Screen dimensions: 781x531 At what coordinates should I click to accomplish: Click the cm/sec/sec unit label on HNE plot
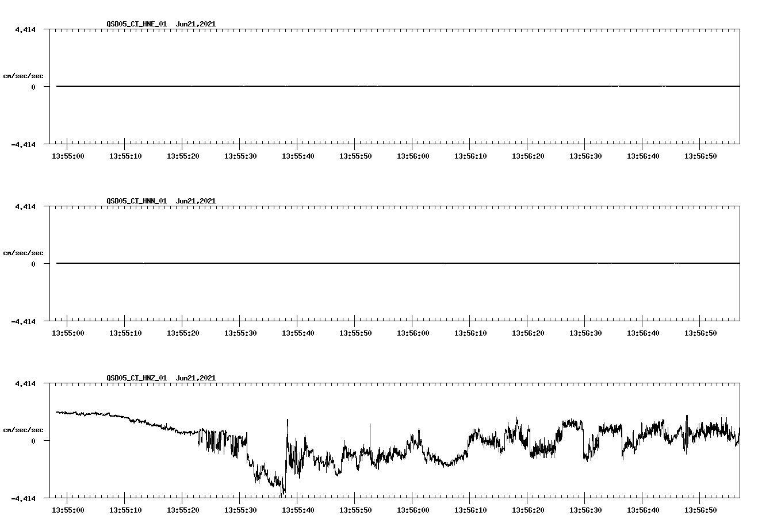tap(23, 76)
